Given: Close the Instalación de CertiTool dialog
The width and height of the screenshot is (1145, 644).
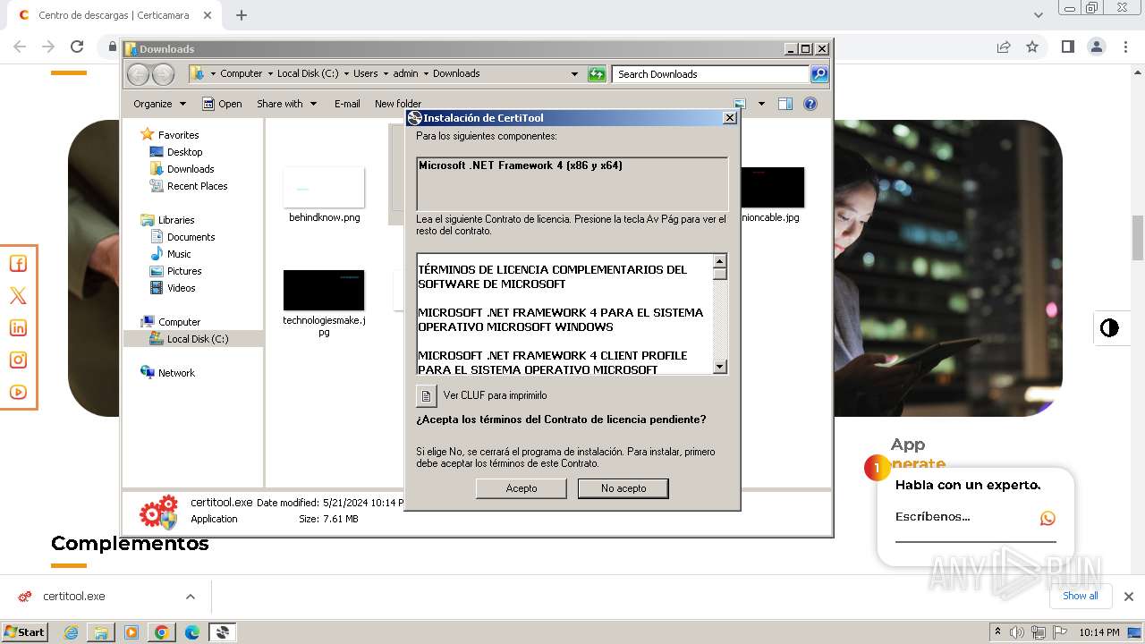Looking at the screenshot, I should point(729,118).
